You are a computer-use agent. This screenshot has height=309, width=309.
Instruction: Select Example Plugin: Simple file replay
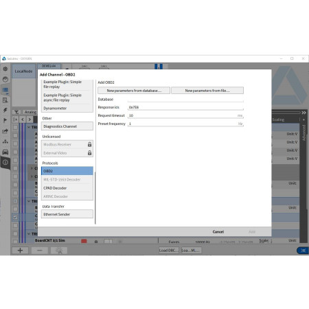[67, 84]
